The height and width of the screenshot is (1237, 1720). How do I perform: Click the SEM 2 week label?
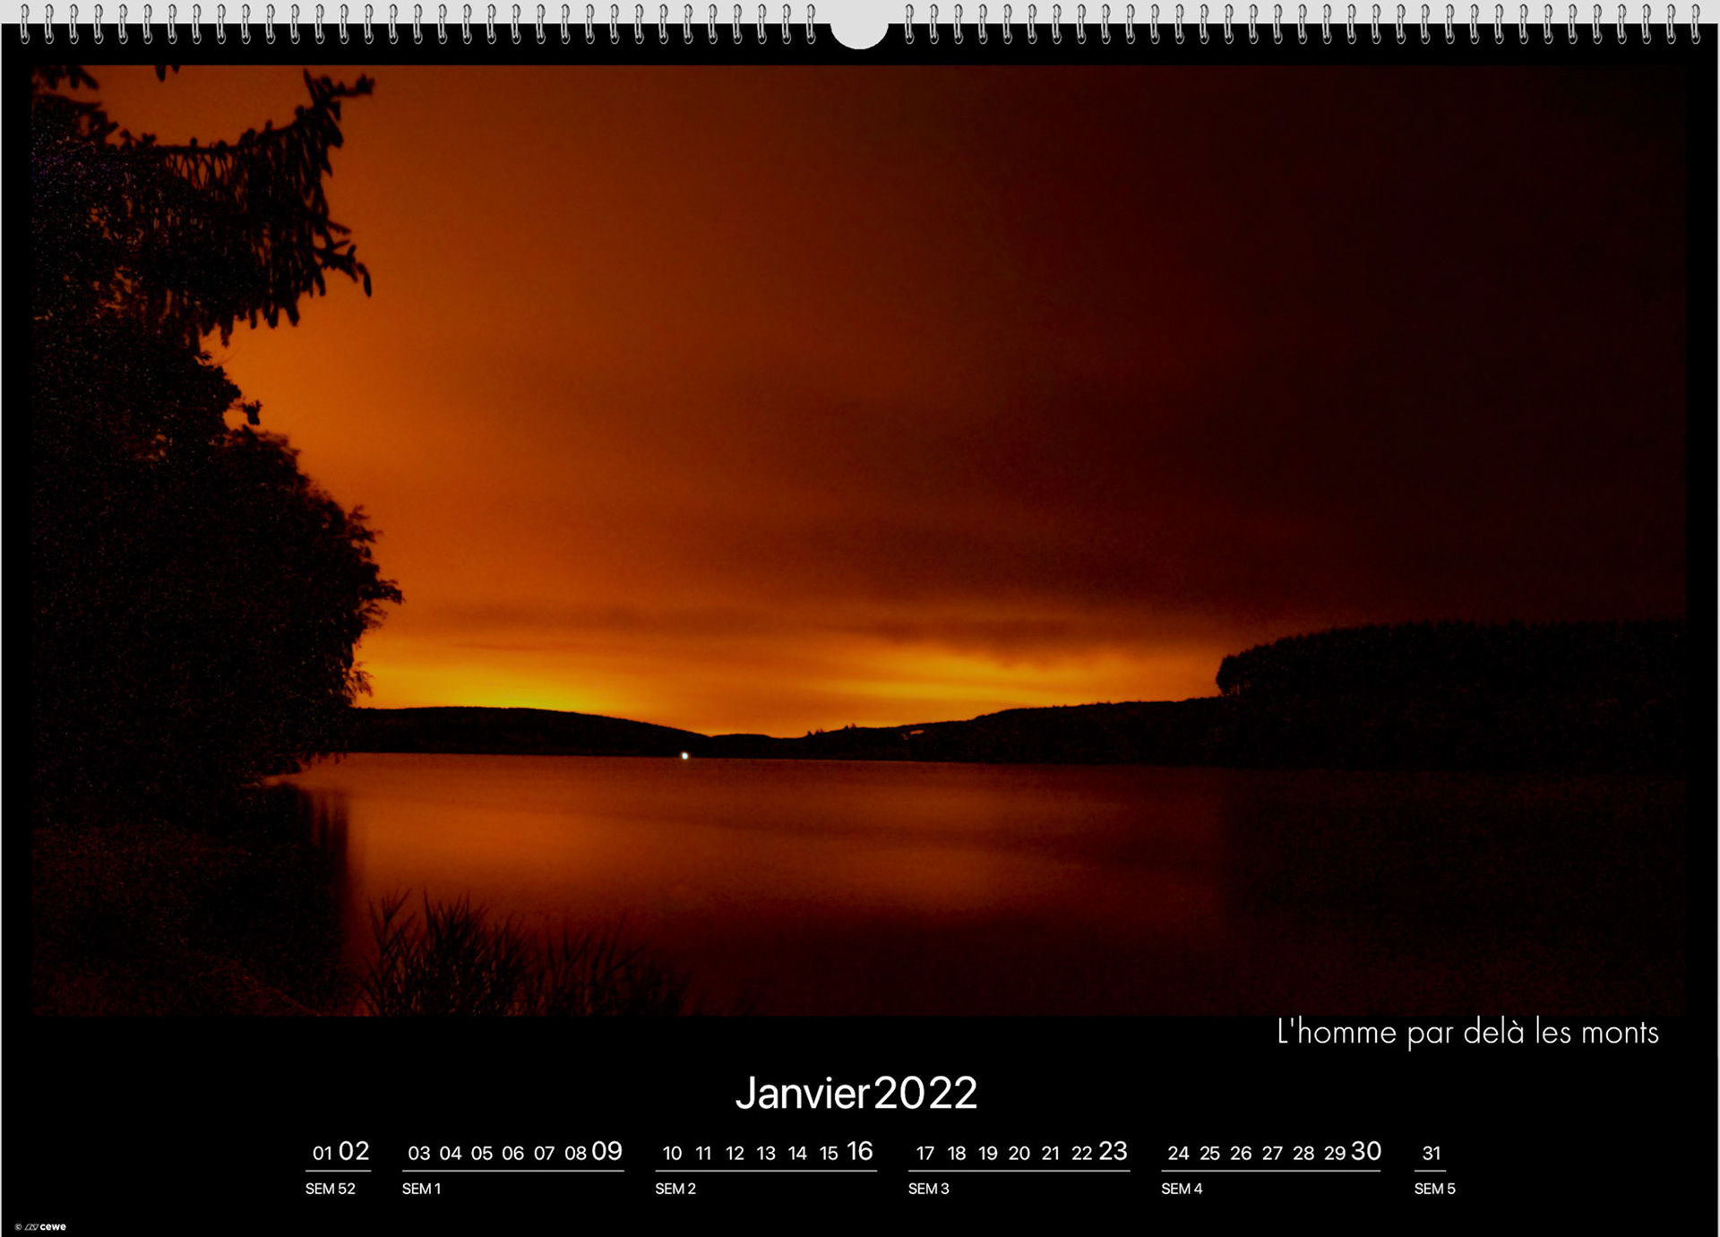675,1189
